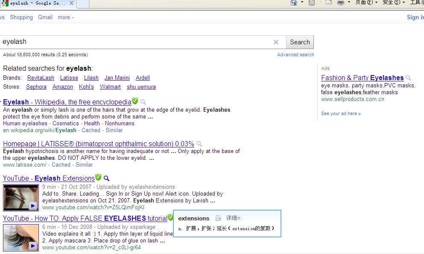Click green safety shield beside Wikipedia result
424x254 pixels.
(135, 101)
